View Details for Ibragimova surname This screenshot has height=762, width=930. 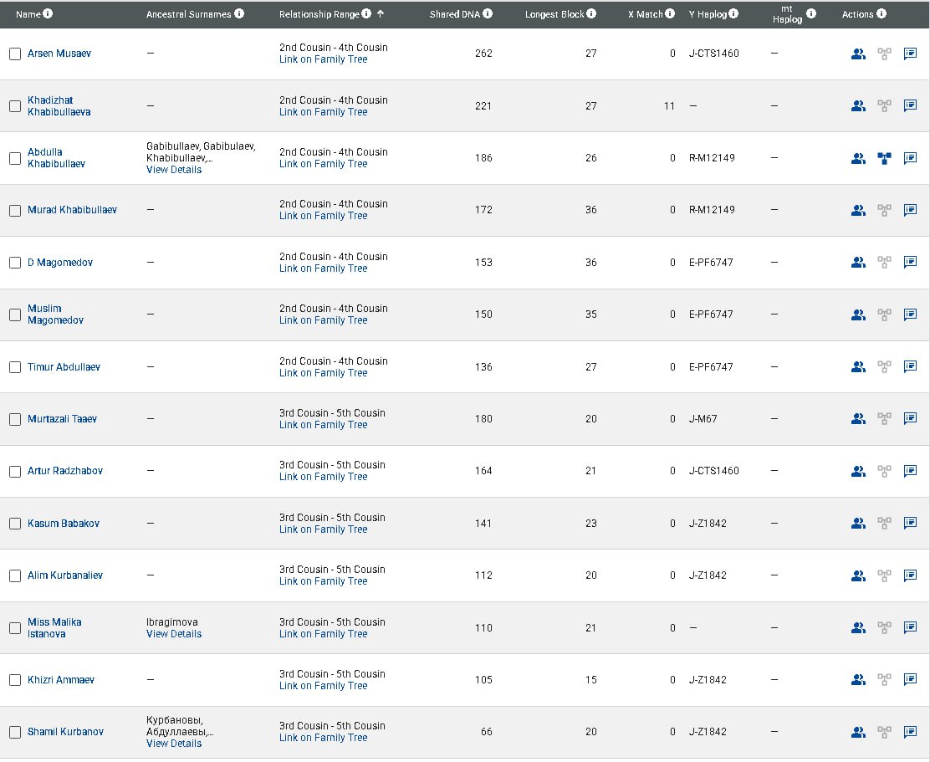point(174,634)
